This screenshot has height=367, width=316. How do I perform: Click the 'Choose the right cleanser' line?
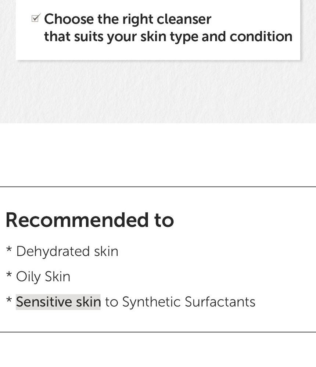coord(128,19)
